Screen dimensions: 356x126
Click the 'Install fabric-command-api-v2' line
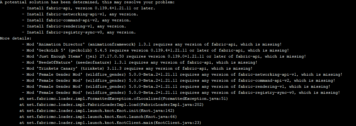pyautogui.click(x=77, y=20)
